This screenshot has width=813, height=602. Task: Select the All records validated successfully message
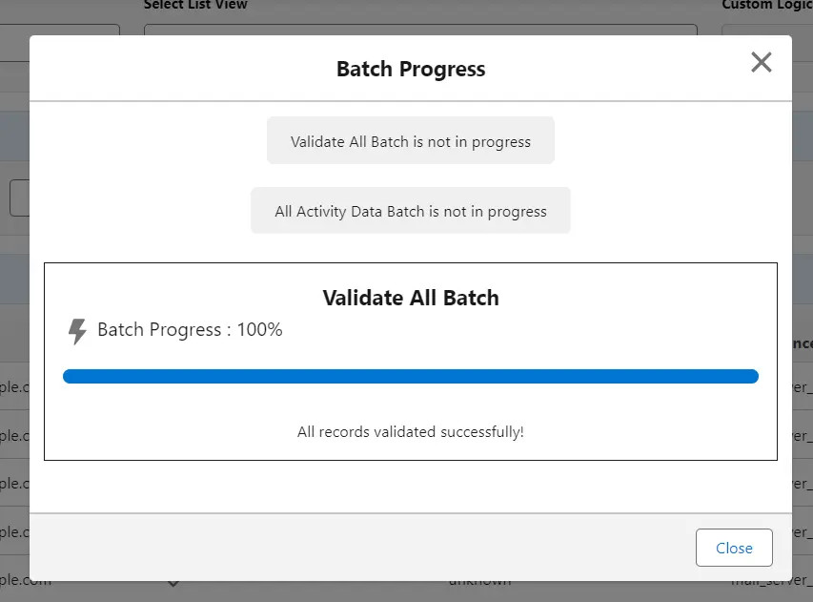410,431
